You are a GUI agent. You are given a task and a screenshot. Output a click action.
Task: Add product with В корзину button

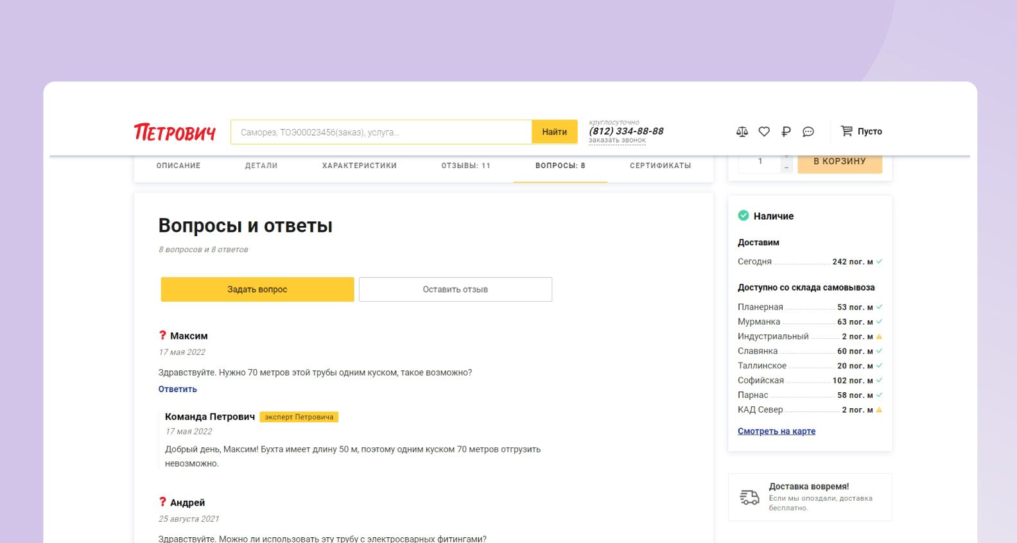point(839,162)
